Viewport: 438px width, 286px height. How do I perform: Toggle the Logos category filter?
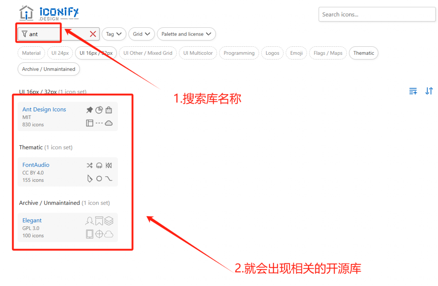point(272,53)
